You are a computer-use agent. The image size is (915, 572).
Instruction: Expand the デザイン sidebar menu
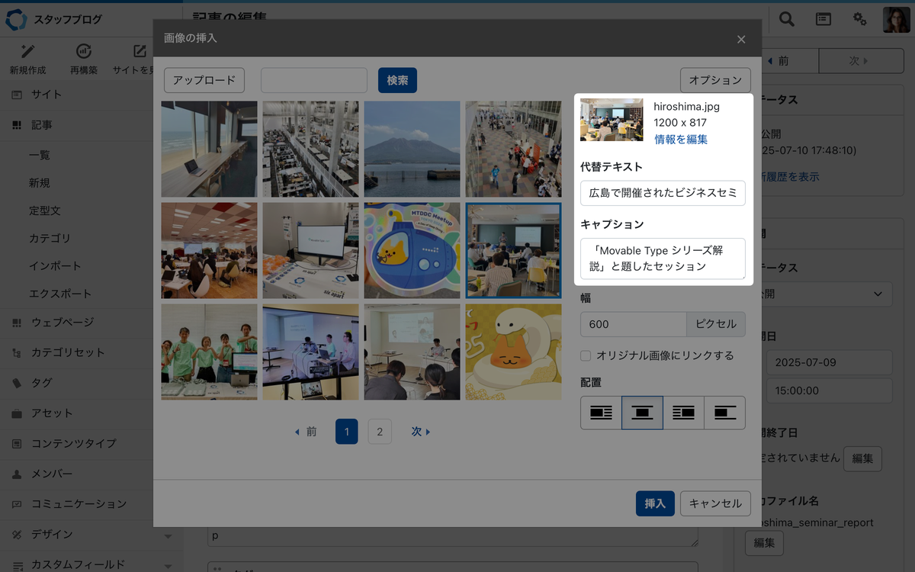[168, 535]
